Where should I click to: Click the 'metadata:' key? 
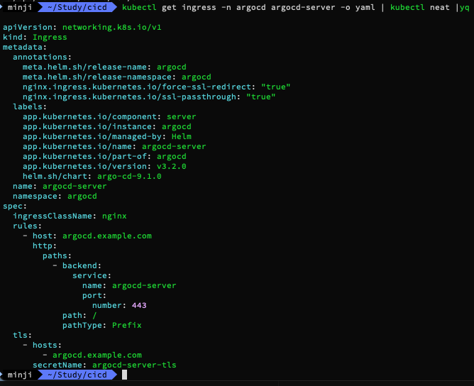tap(25, 47)
